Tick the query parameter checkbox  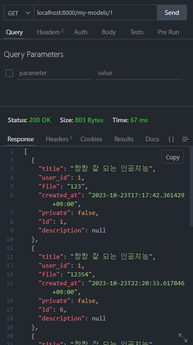point(9,73)
